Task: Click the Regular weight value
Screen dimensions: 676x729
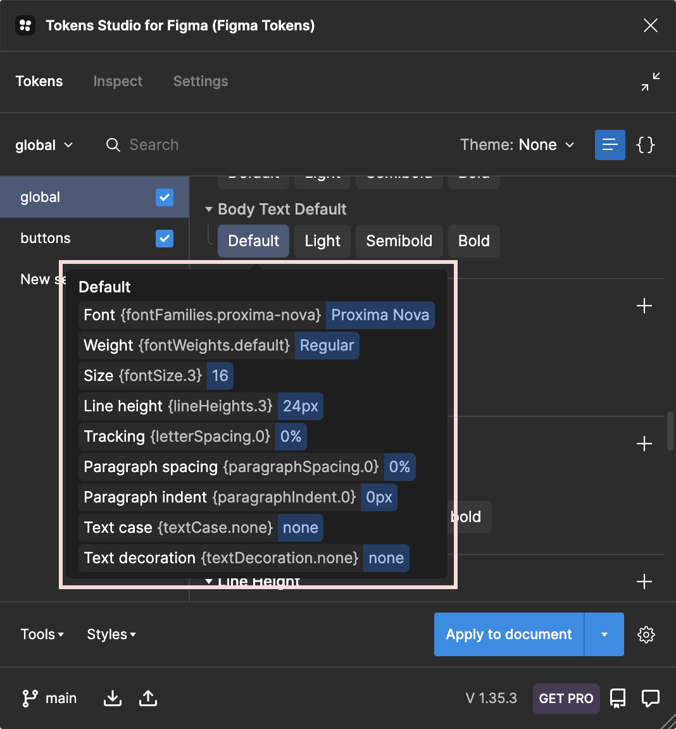Action: tap(327, 346)
